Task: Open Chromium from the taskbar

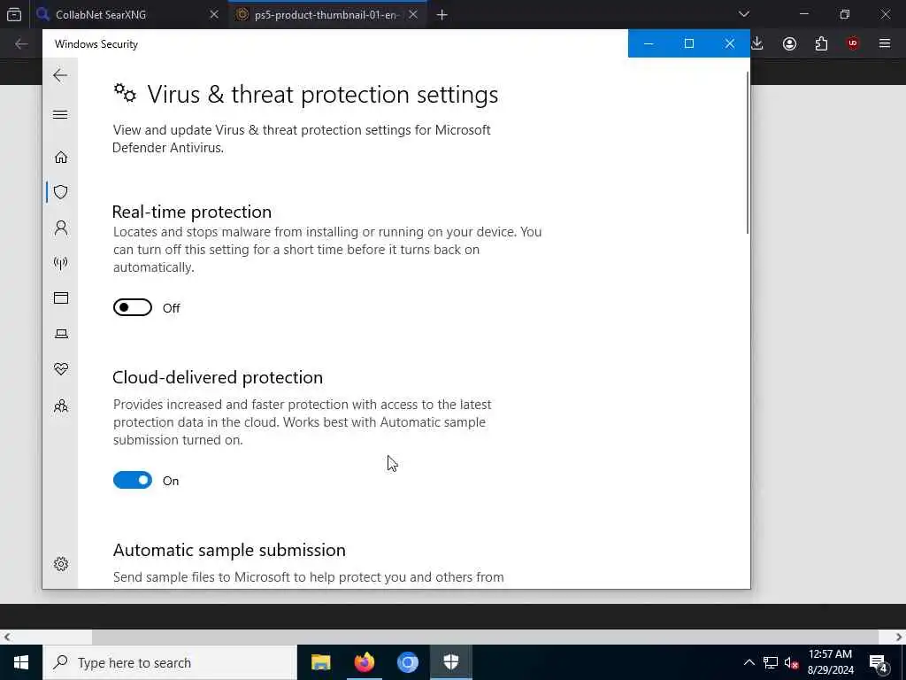Action: coord(407,662)
